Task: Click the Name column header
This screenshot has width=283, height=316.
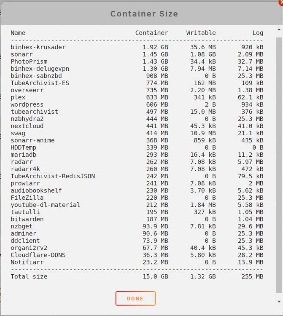Action: coord(18,33)
